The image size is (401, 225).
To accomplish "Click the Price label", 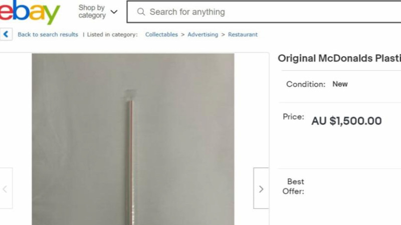I will point(293,116).
